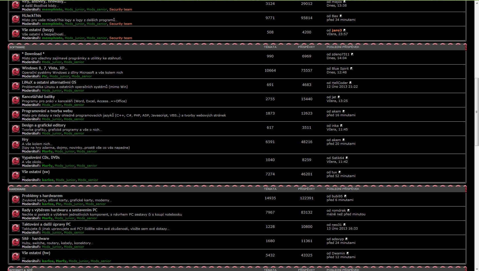Viewport: 479px width, 271px height.
Task: Click the latest post icon after bubi95
Action: coord(345,196)
